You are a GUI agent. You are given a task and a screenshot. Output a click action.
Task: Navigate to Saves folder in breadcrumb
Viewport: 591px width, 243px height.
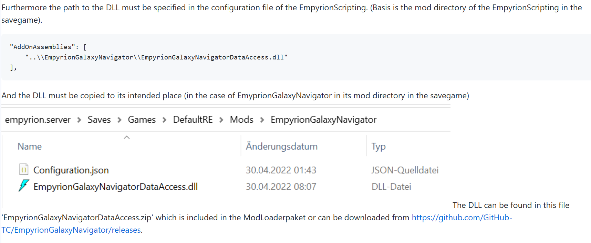[x=99, y=120]
